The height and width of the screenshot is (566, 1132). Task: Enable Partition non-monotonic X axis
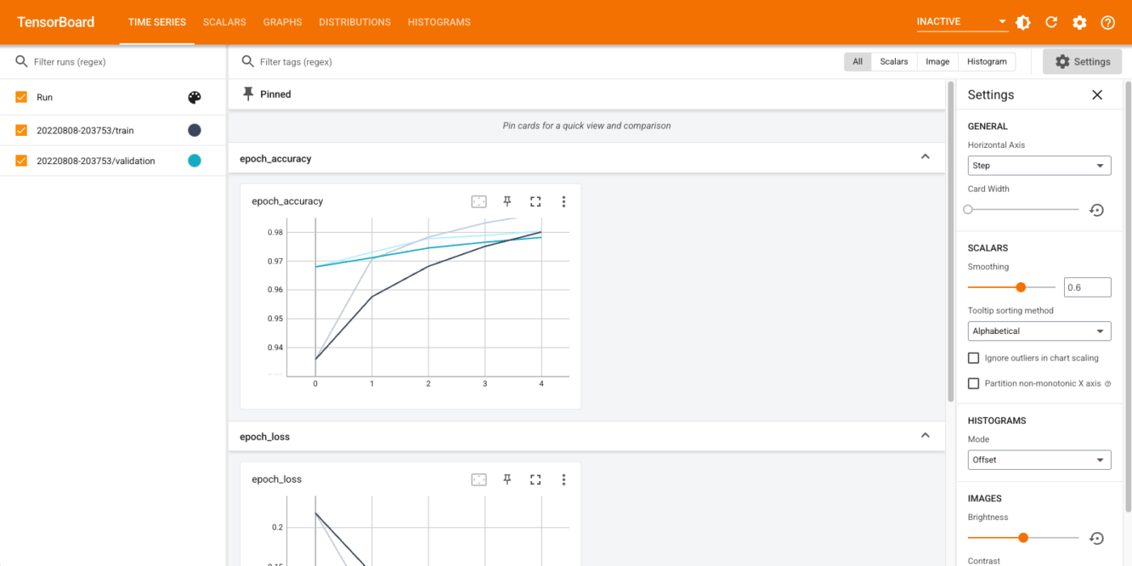974,383
